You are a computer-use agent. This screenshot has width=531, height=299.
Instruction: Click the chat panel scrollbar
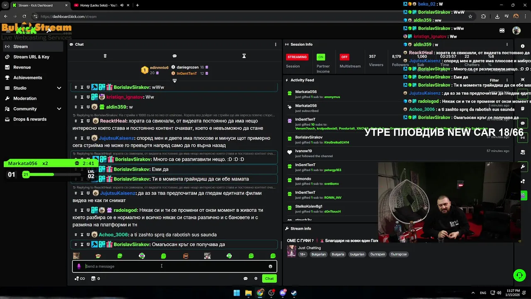(281, 245)
